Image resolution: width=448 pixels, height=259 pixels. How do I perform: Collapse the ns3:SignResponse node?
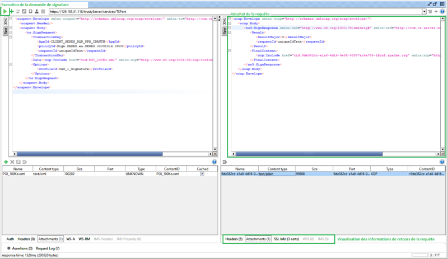(230, 28)
